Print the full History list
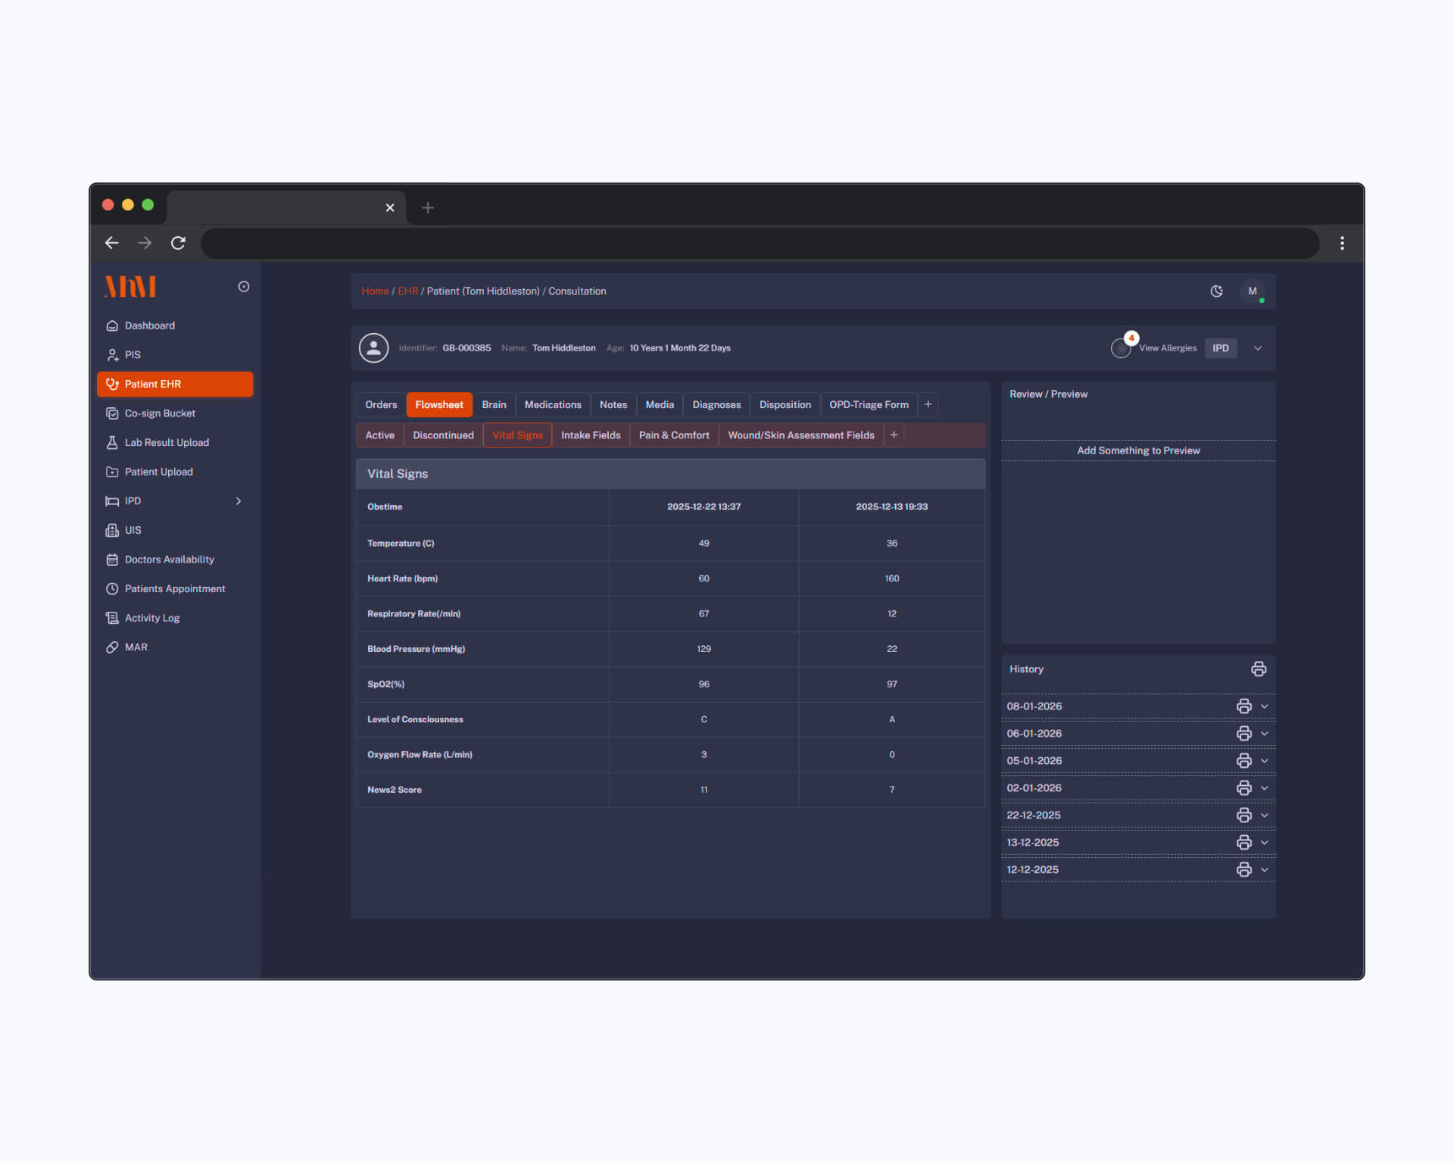Viewport: 1454px width, 1163px height. click(1258, 669)
